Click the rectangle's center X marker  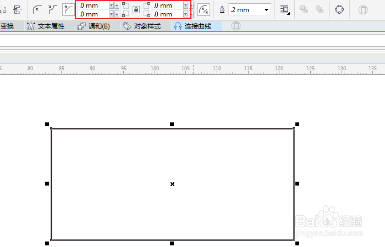[172, 184]
